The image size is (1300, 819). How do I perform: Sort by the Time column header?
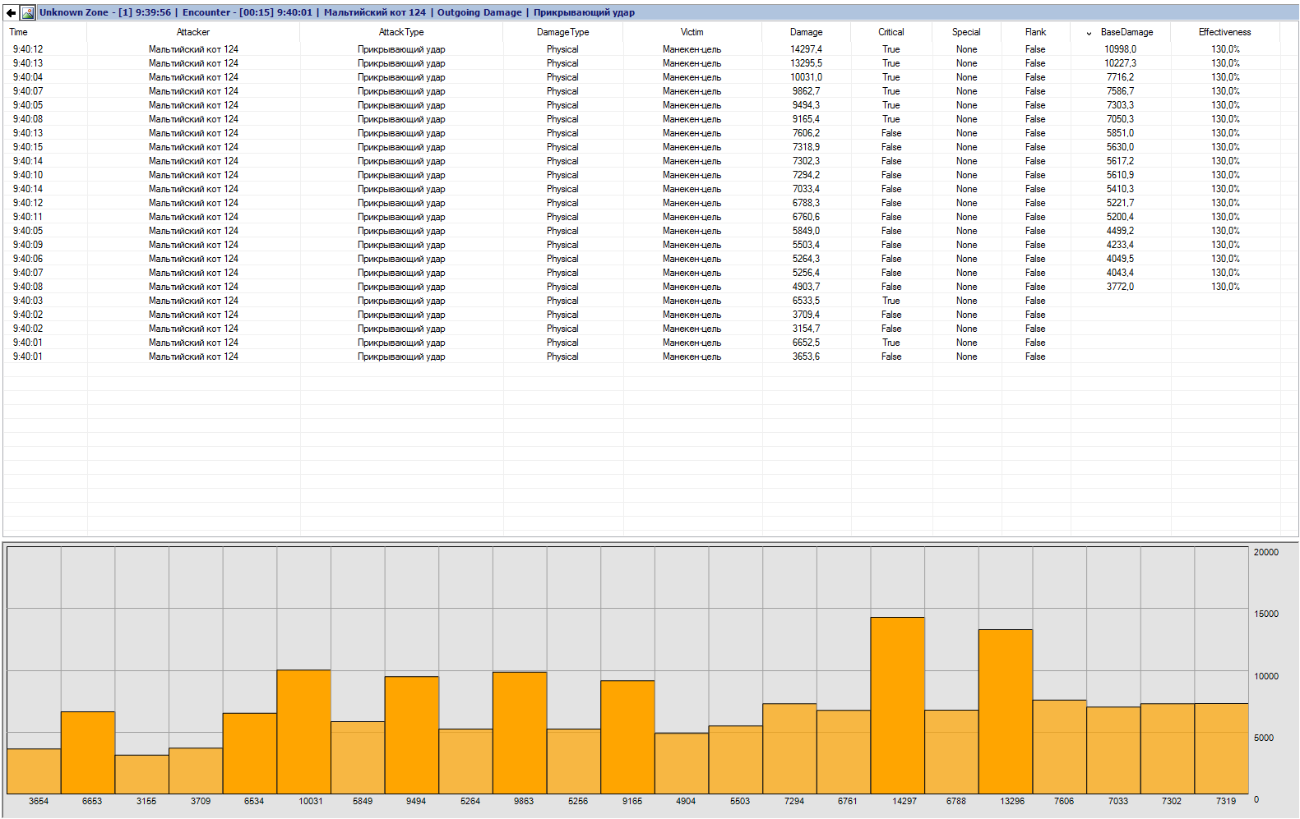pos(18,32)
